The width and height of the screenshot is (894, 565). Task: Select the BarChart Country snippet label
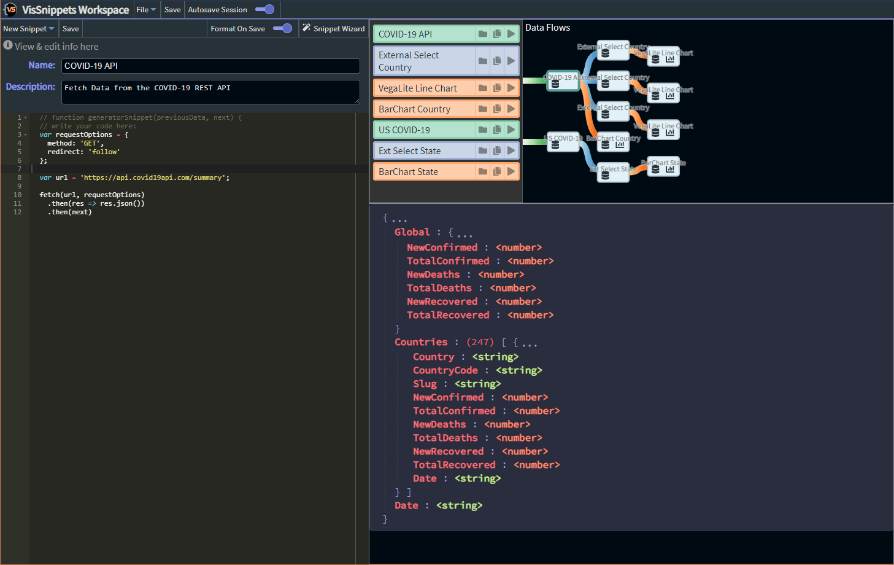414,109
